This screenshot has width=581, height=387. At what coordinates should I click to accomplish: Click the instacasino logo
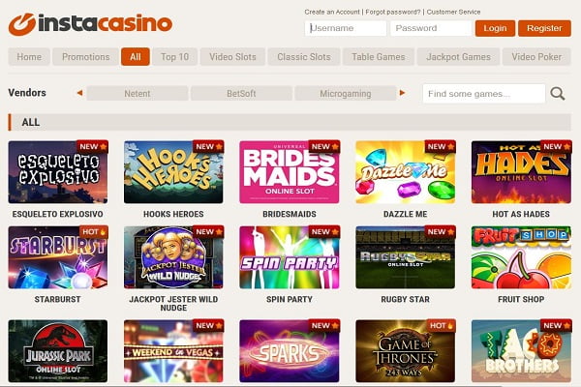tap(90, 24)
